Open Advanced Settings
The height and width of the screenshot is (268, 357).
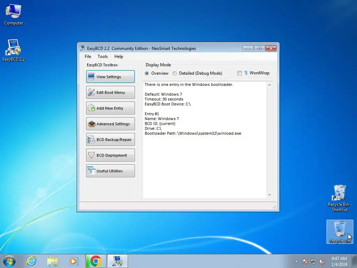pyautogui.click(x=111, y=124)
